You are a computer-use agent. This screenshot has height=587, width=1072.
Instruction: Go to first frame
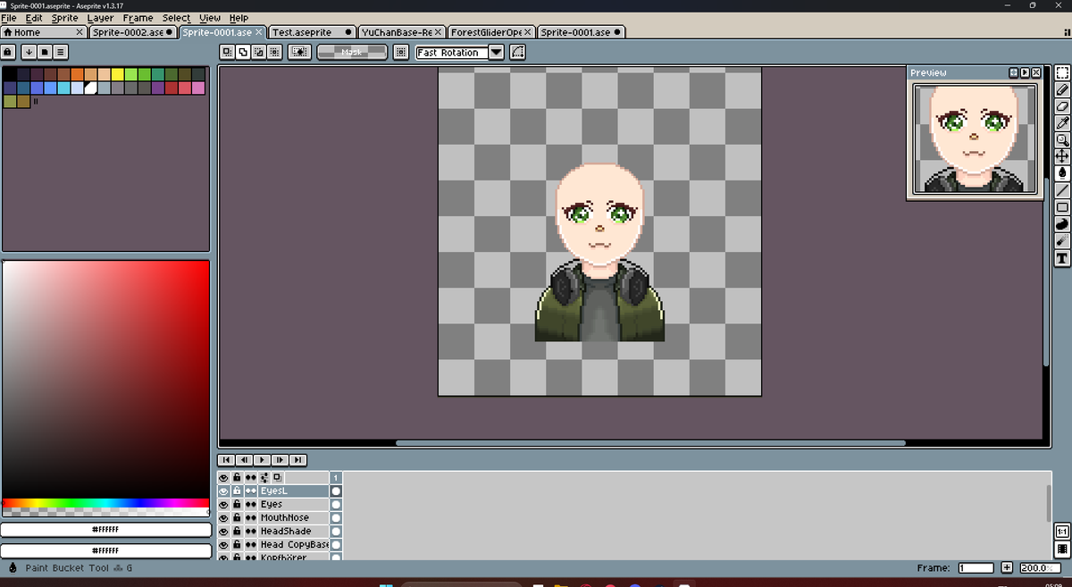coord(228,459)
